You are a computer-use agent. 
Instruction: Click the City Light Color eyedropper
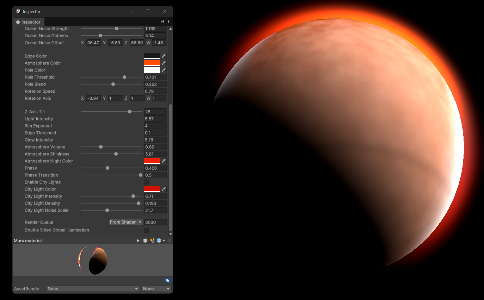point(164,189)
